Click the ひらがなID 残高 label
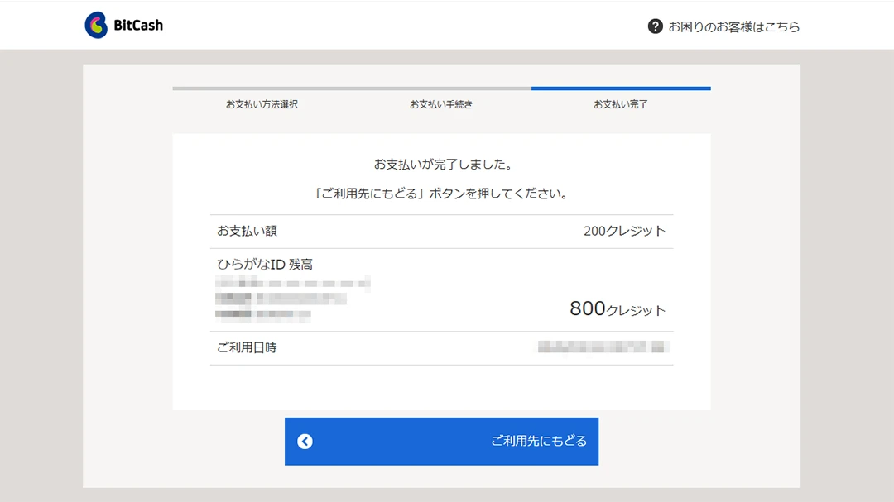 pyautogui.click(x=265, y=265)
